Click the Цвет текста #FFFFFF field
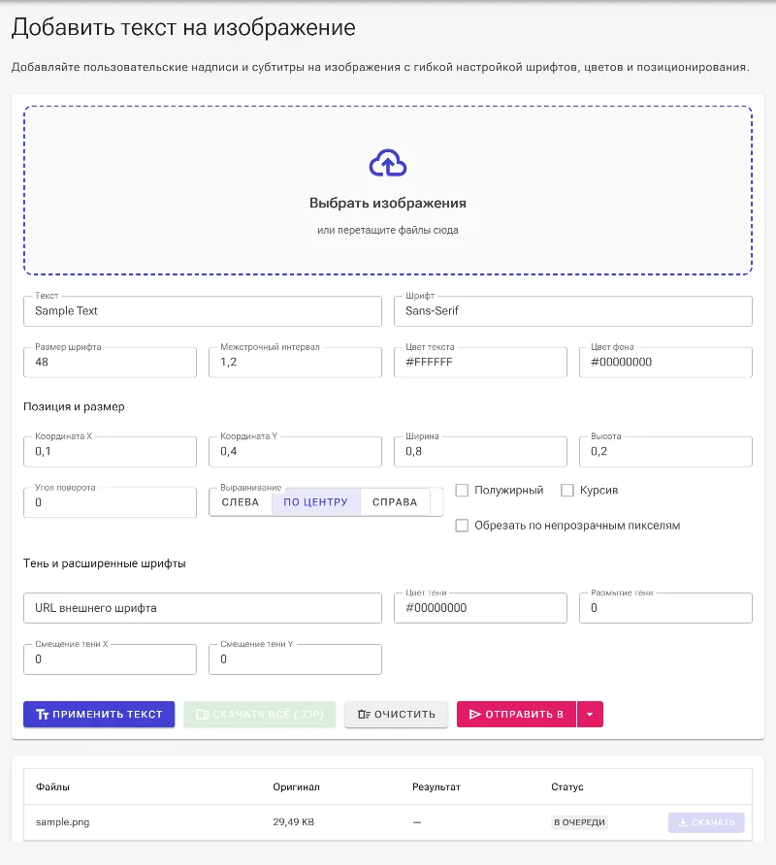776x865 pixels. [x=480, y=363]
